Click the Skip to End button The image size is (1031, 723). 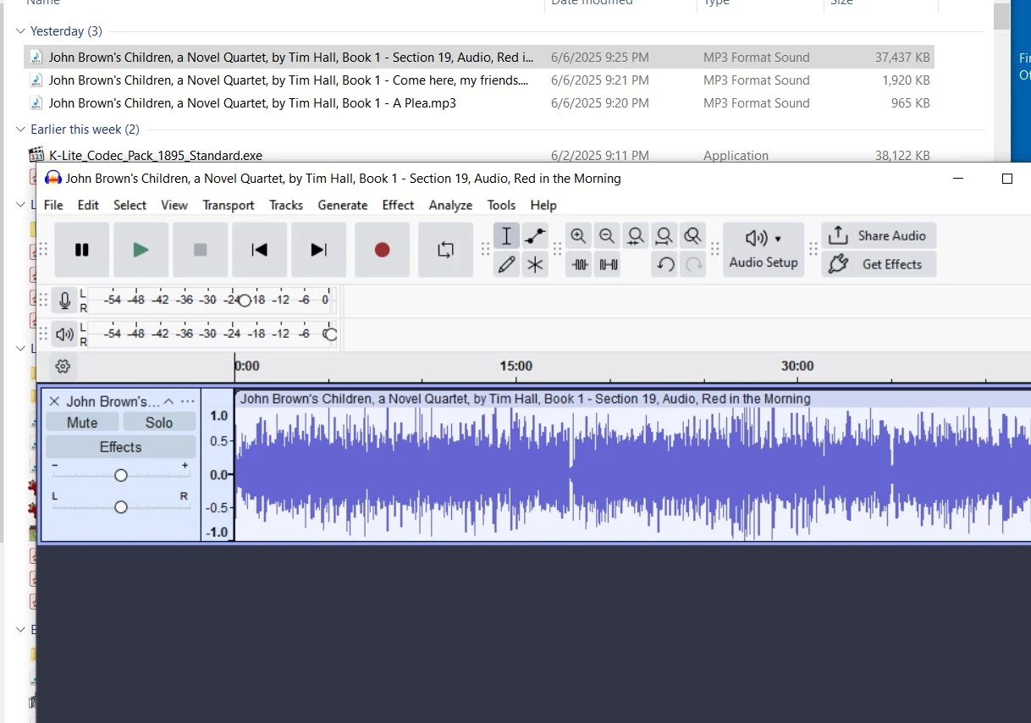point(318,250)
